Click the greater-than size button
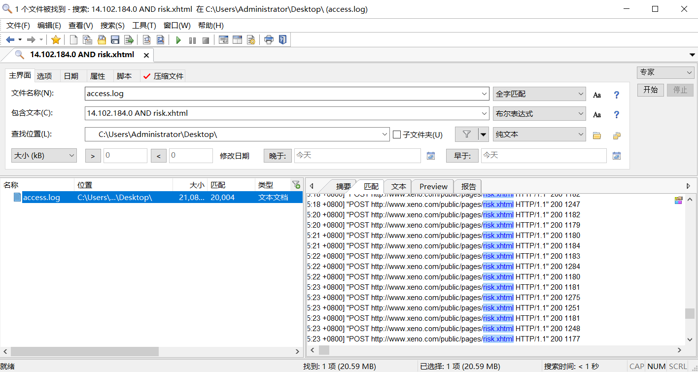This screenshot has width=698, height=372. pos(93,156)
